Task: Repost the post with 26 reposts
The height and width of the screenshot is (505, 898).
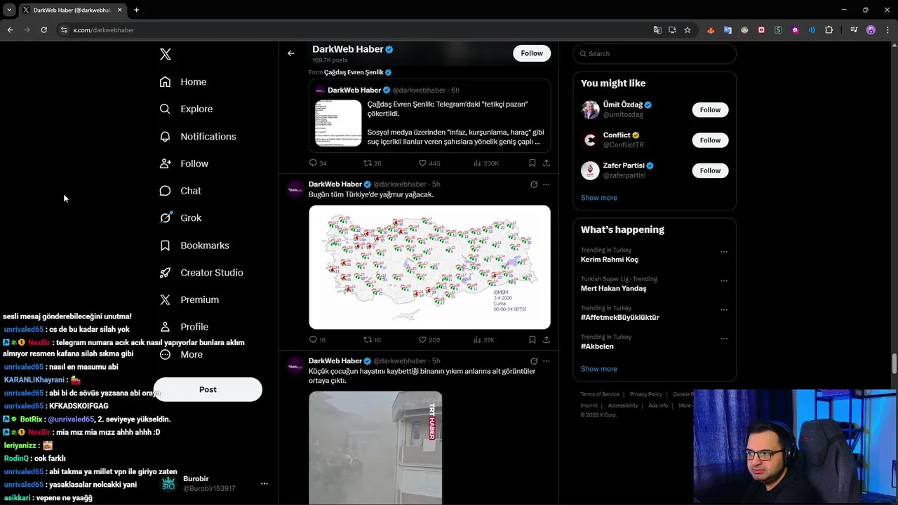Action: (x=372, y=163)
